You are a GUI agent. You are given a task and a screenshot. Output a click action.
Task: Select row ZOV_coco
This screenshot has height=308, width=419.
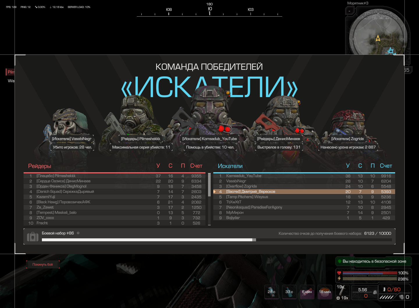(115, 218)
